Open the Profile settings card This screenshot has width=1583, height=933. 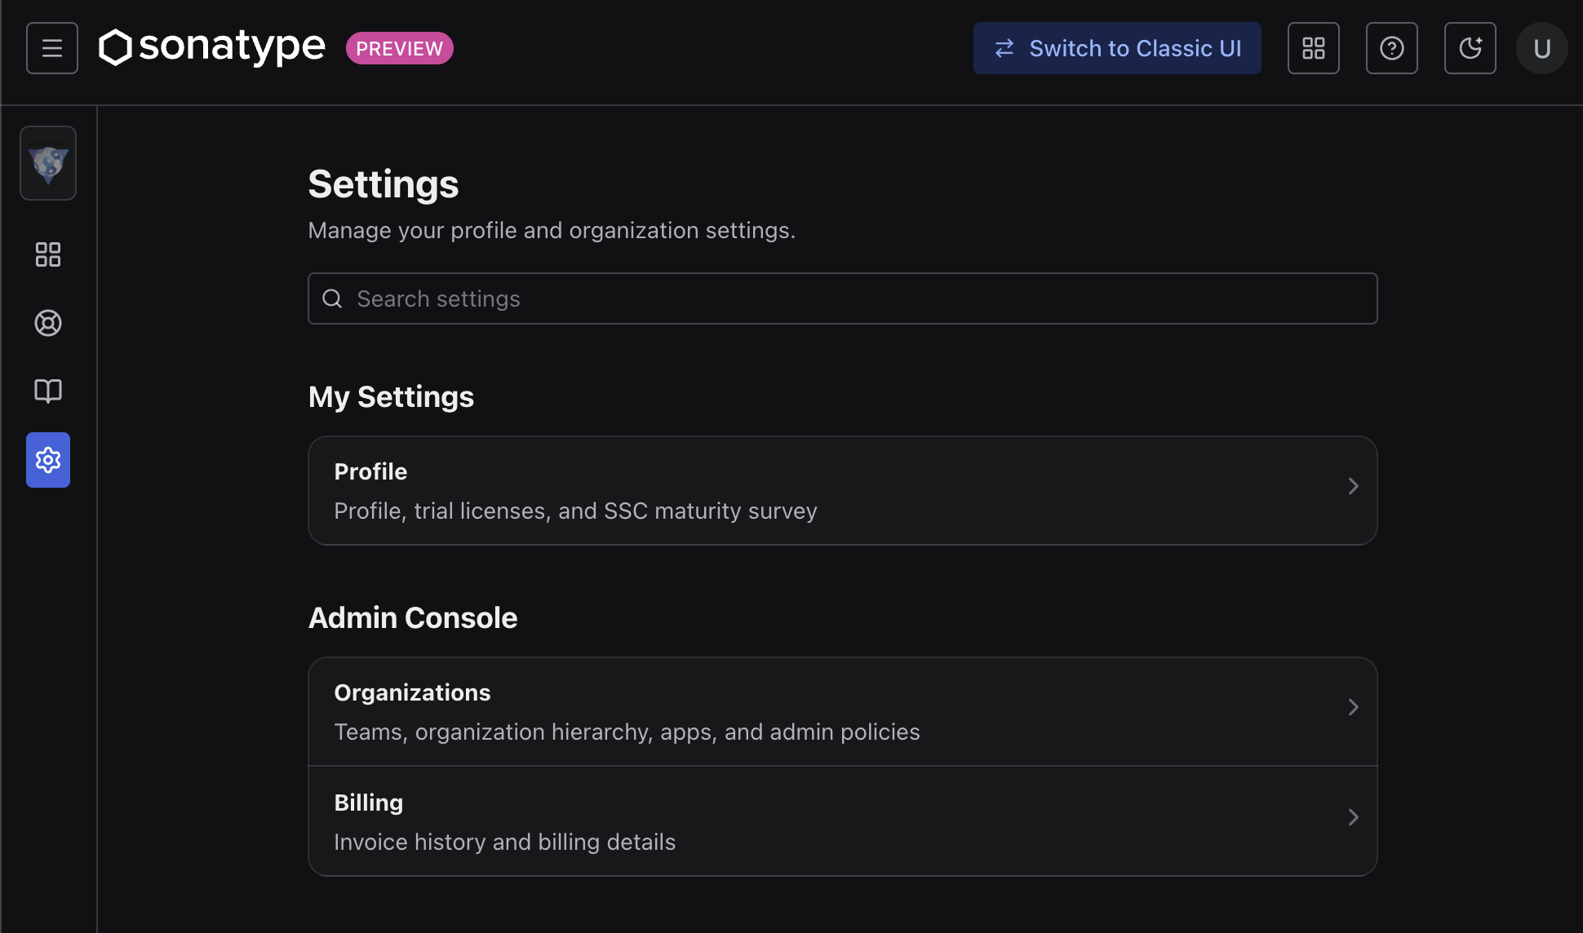tap(843, 491)
